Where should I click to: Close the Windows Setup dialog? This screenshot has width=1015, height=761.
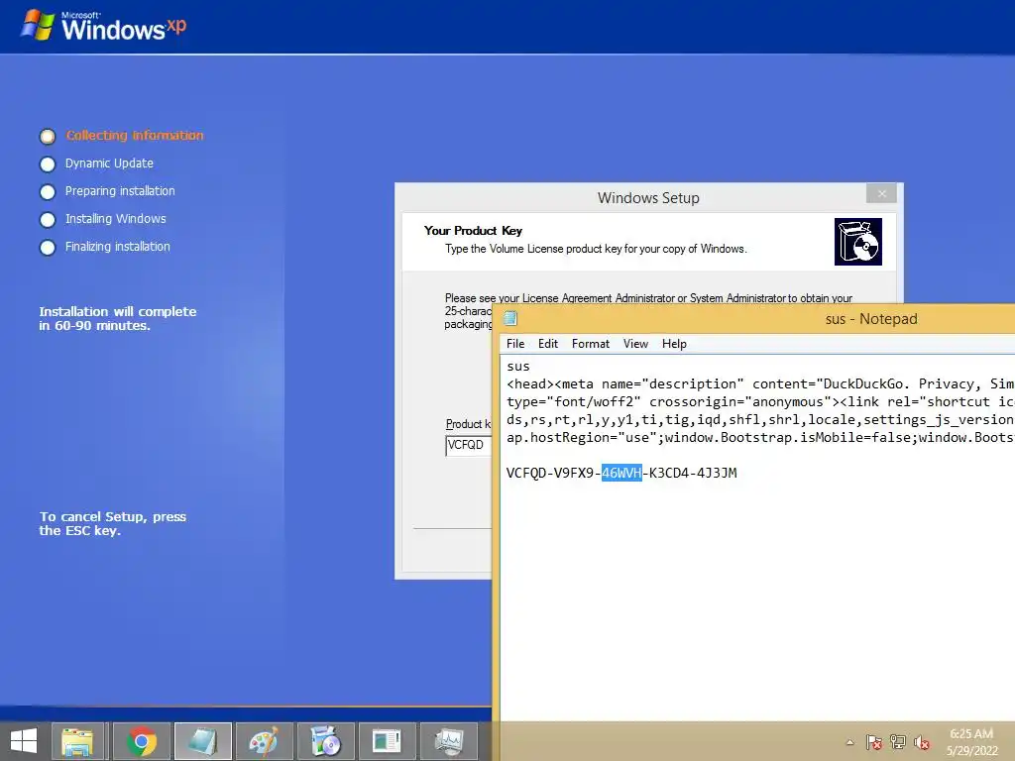[881, 193]
